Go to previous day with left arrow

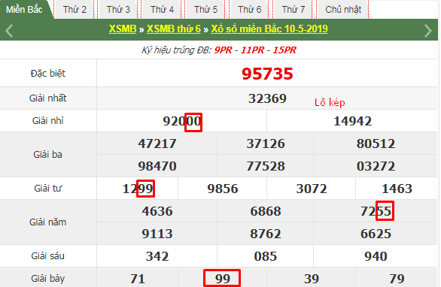pos(9,31)
